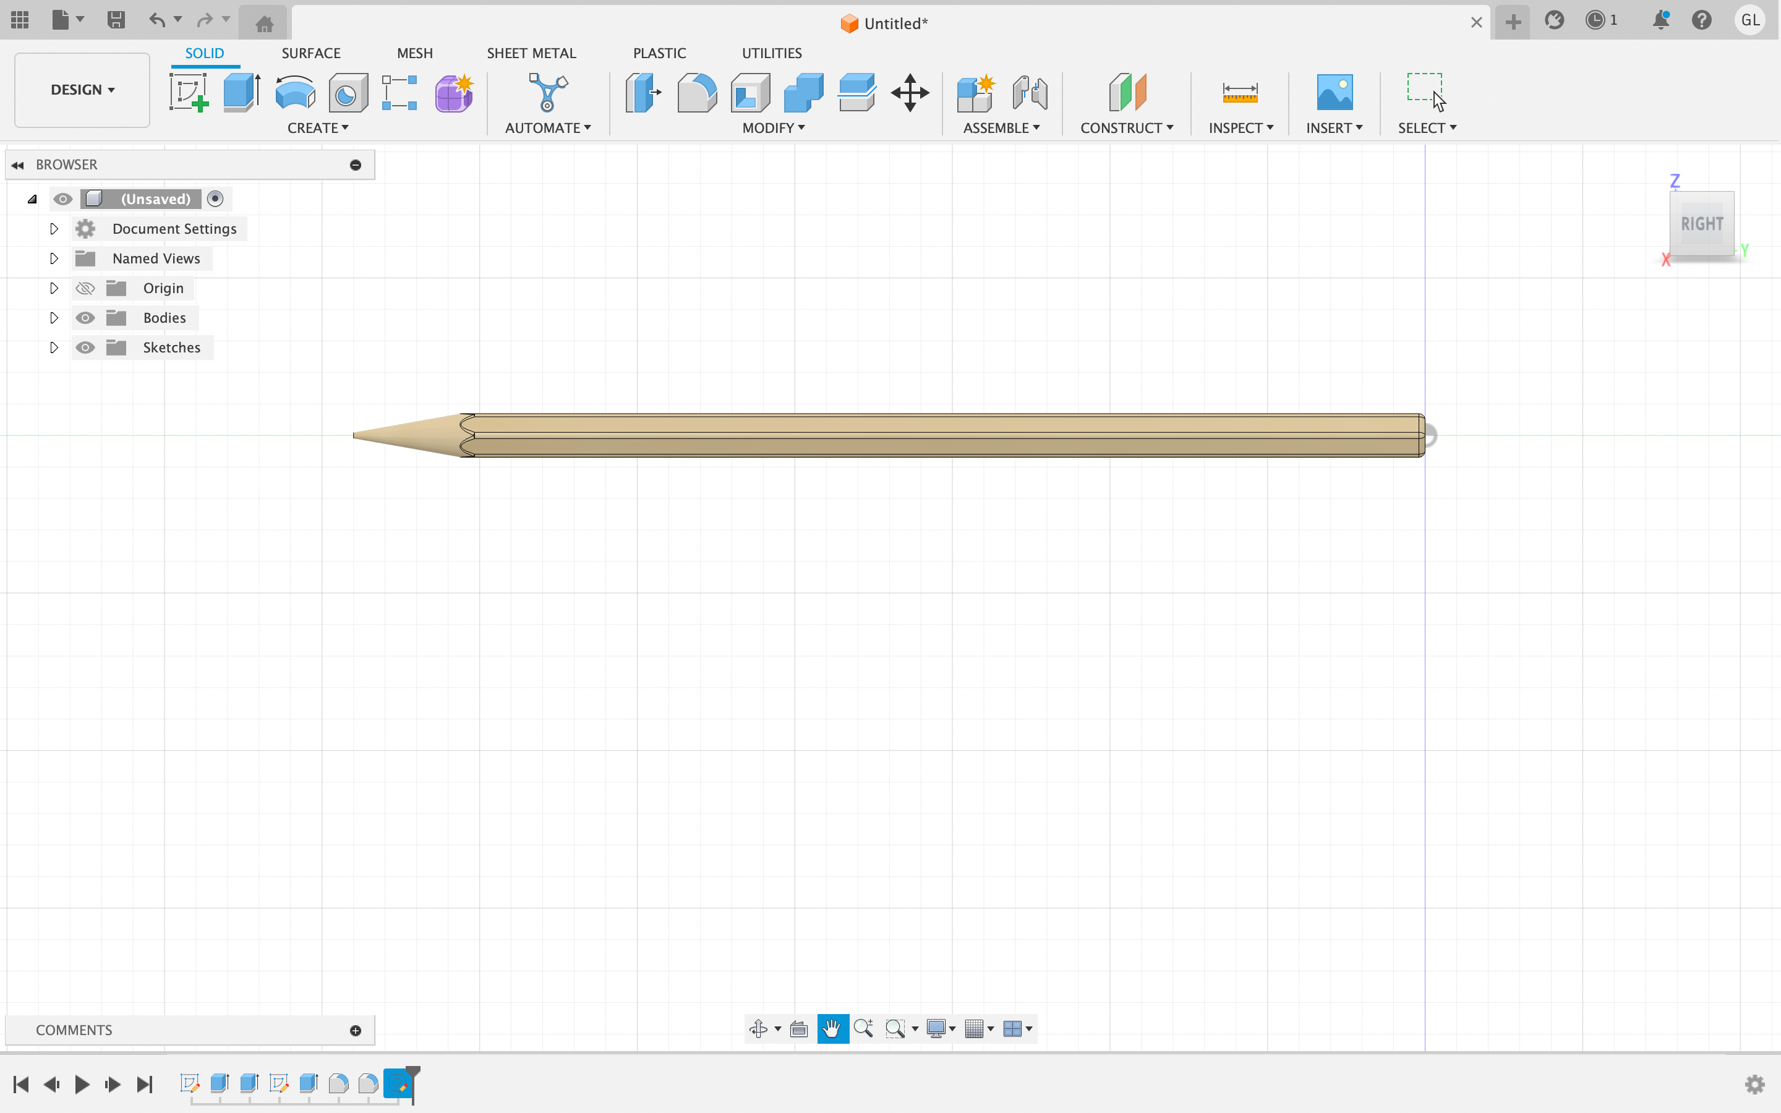Expand the Bodies tree node
The width and height of the screenshot is (1781, 1113).
(x=54, y=318)
